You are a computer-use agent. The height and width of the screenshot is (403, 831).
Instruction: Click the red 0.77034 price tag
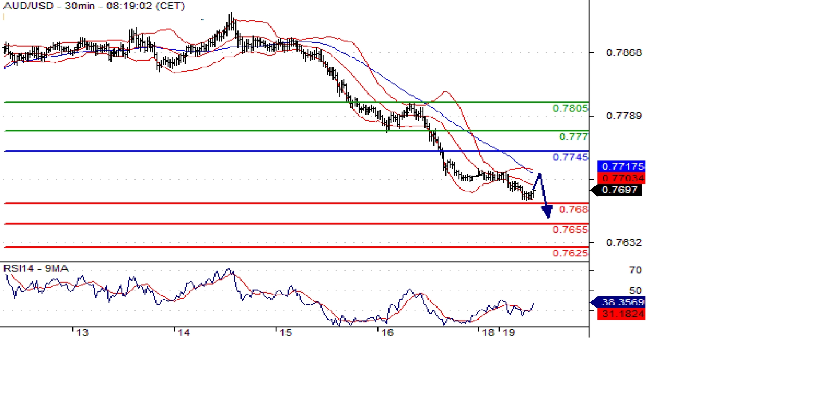pyautogui.click(x=621, y=178)
